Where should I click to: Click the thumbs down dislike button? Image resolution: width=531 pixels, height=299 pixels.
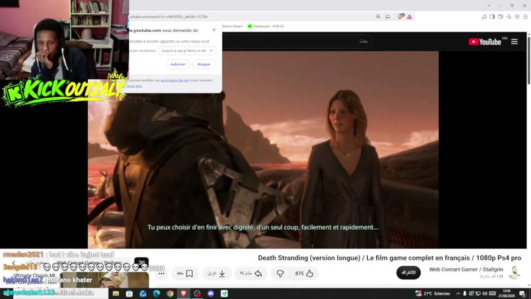point(280,273)
